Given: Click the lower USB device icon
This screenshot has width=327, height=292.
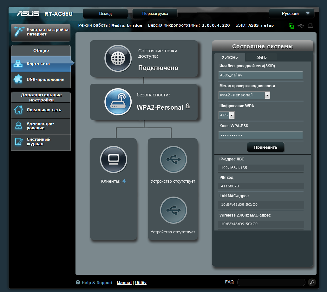Looking at the screenshot, I should [173, 210].
